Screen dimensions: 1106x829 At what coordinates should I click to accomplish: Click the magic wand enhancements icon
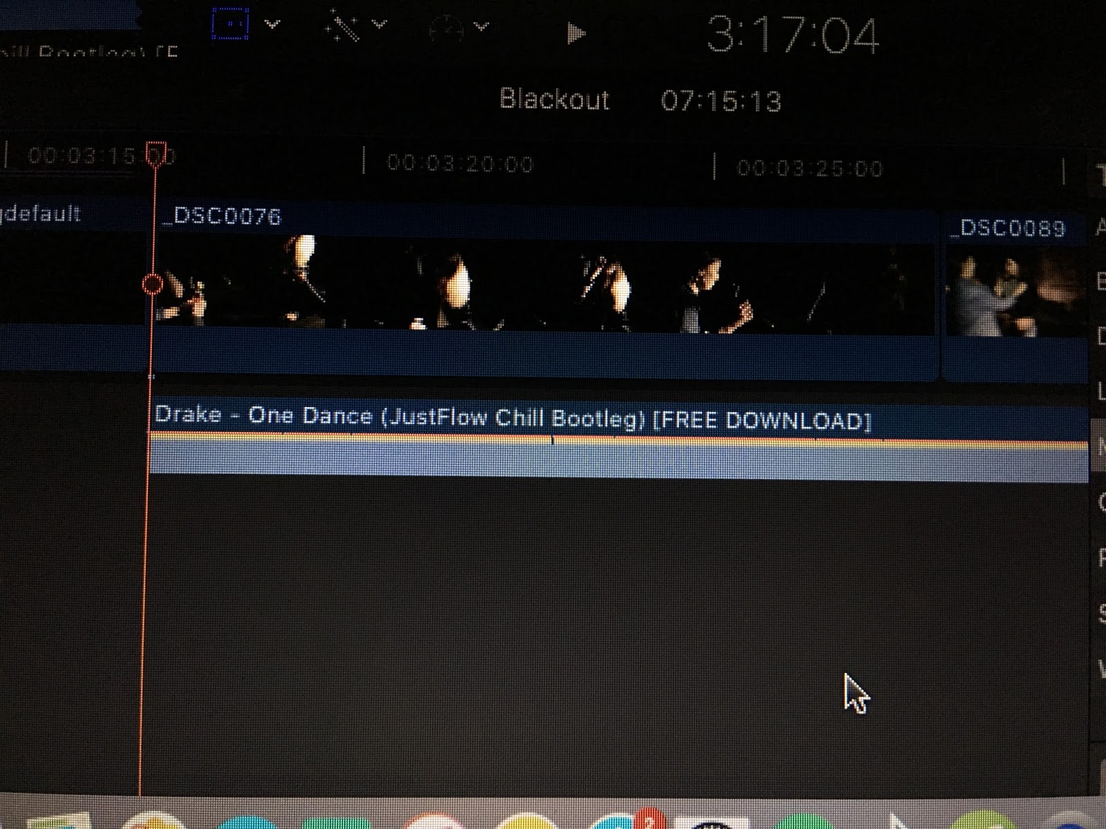pyautogui.click(x=344, y=26)
